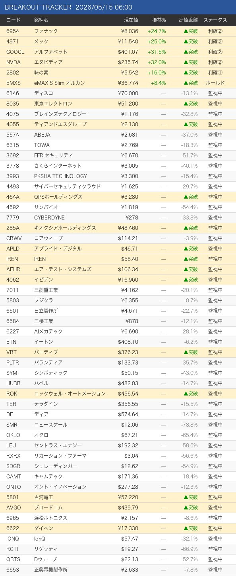
Task: Click イビデン price ¥16,960
Action: (128, 280)
